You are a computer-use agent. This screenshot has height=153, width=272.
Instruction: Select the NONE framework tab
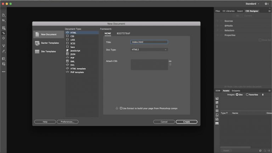click(108, 33)
